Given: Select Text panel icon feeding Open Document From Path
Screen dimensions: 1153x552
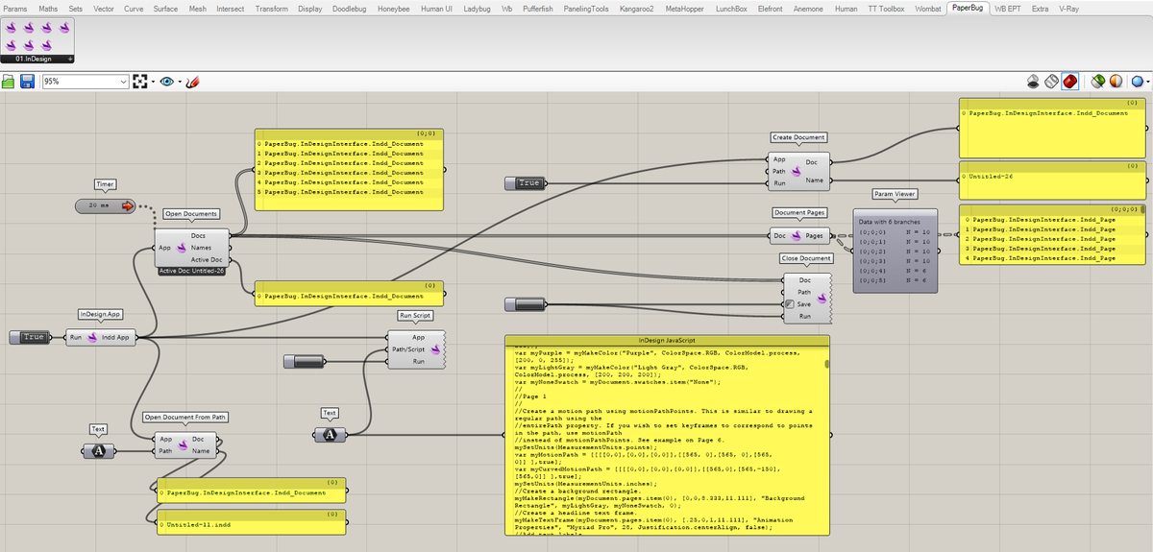Looking at the screenshot, I should (98, 451).
